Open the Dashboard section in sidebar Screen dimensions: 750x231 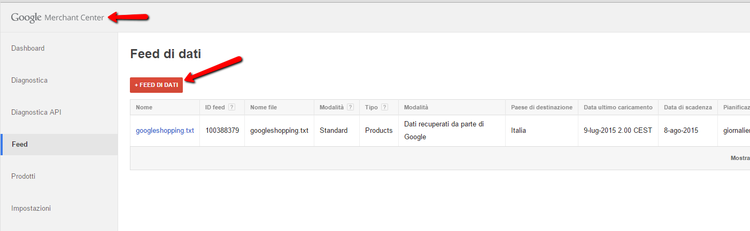click(28, 48)
